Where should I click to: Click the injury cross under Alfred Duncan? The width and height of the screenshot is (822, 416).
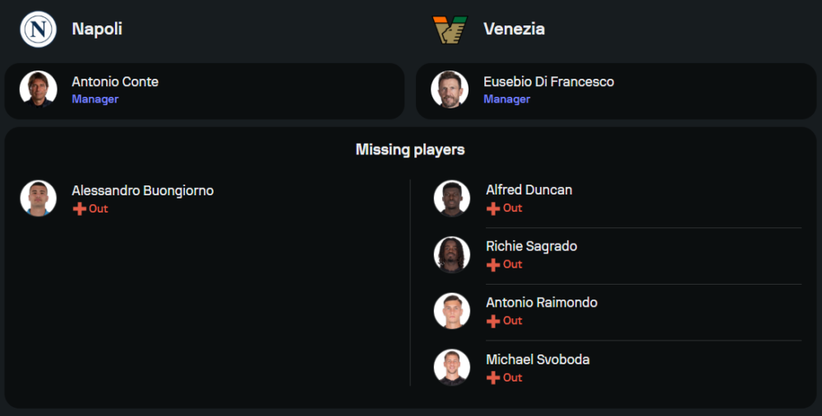click(x=493, y=208)
